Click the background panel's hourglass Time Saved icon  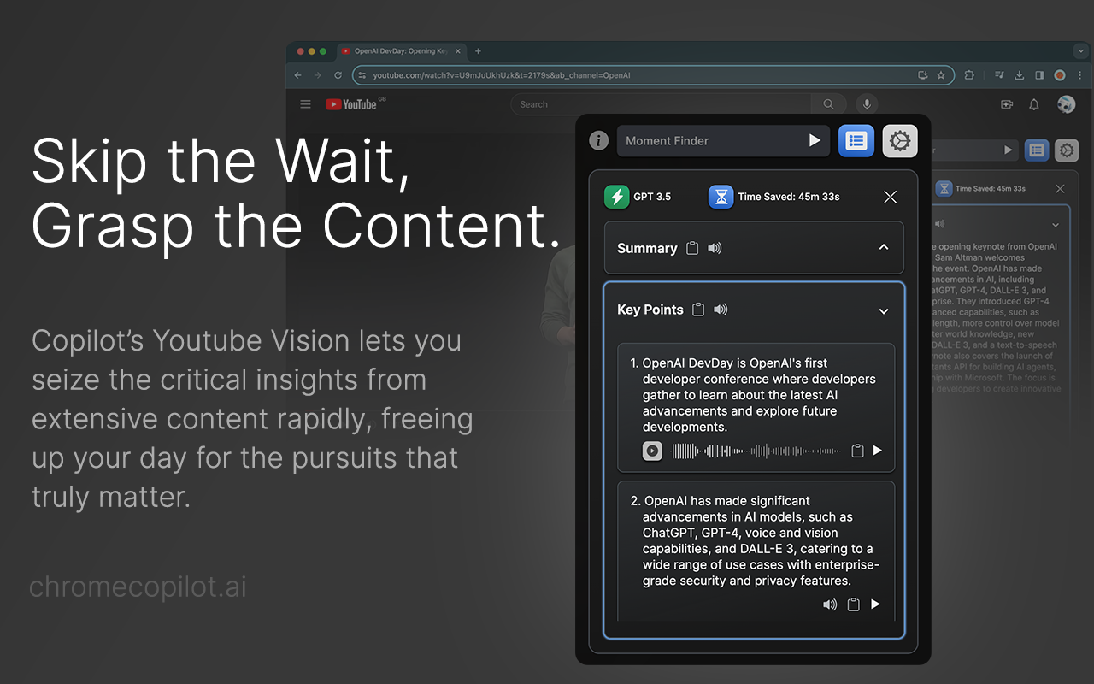coord(944,188)
